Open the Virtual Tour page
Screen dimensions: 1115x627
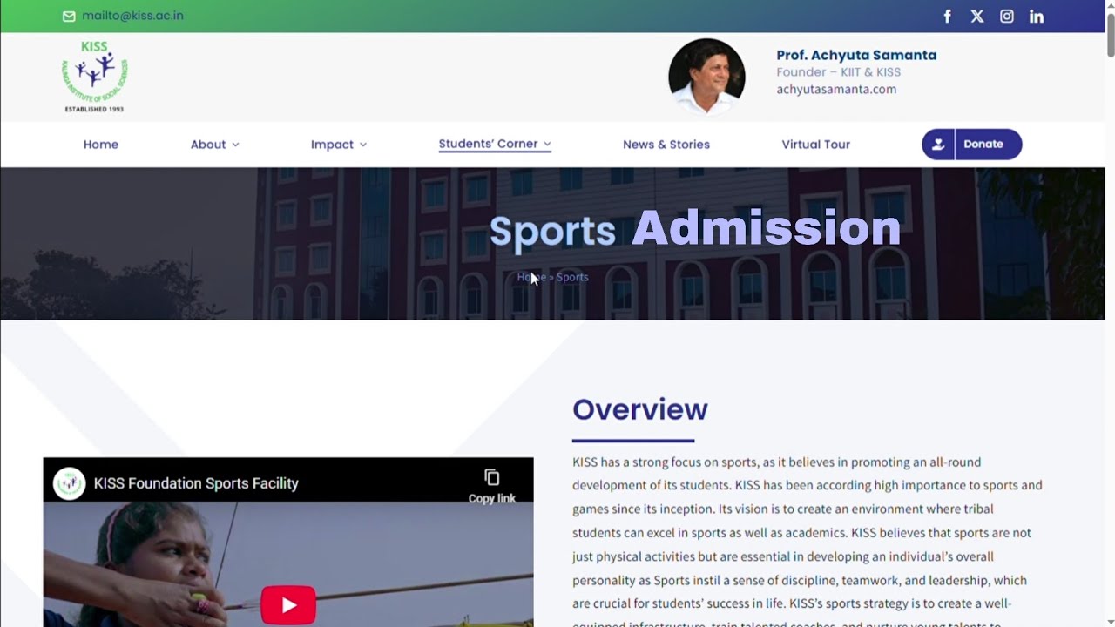(816, 145)
